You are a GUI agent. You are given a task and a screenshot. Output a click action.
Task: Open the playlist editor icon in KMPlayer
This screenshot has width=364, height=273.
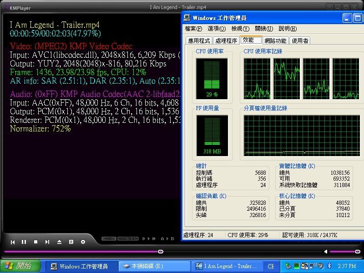tap(71, 242)
